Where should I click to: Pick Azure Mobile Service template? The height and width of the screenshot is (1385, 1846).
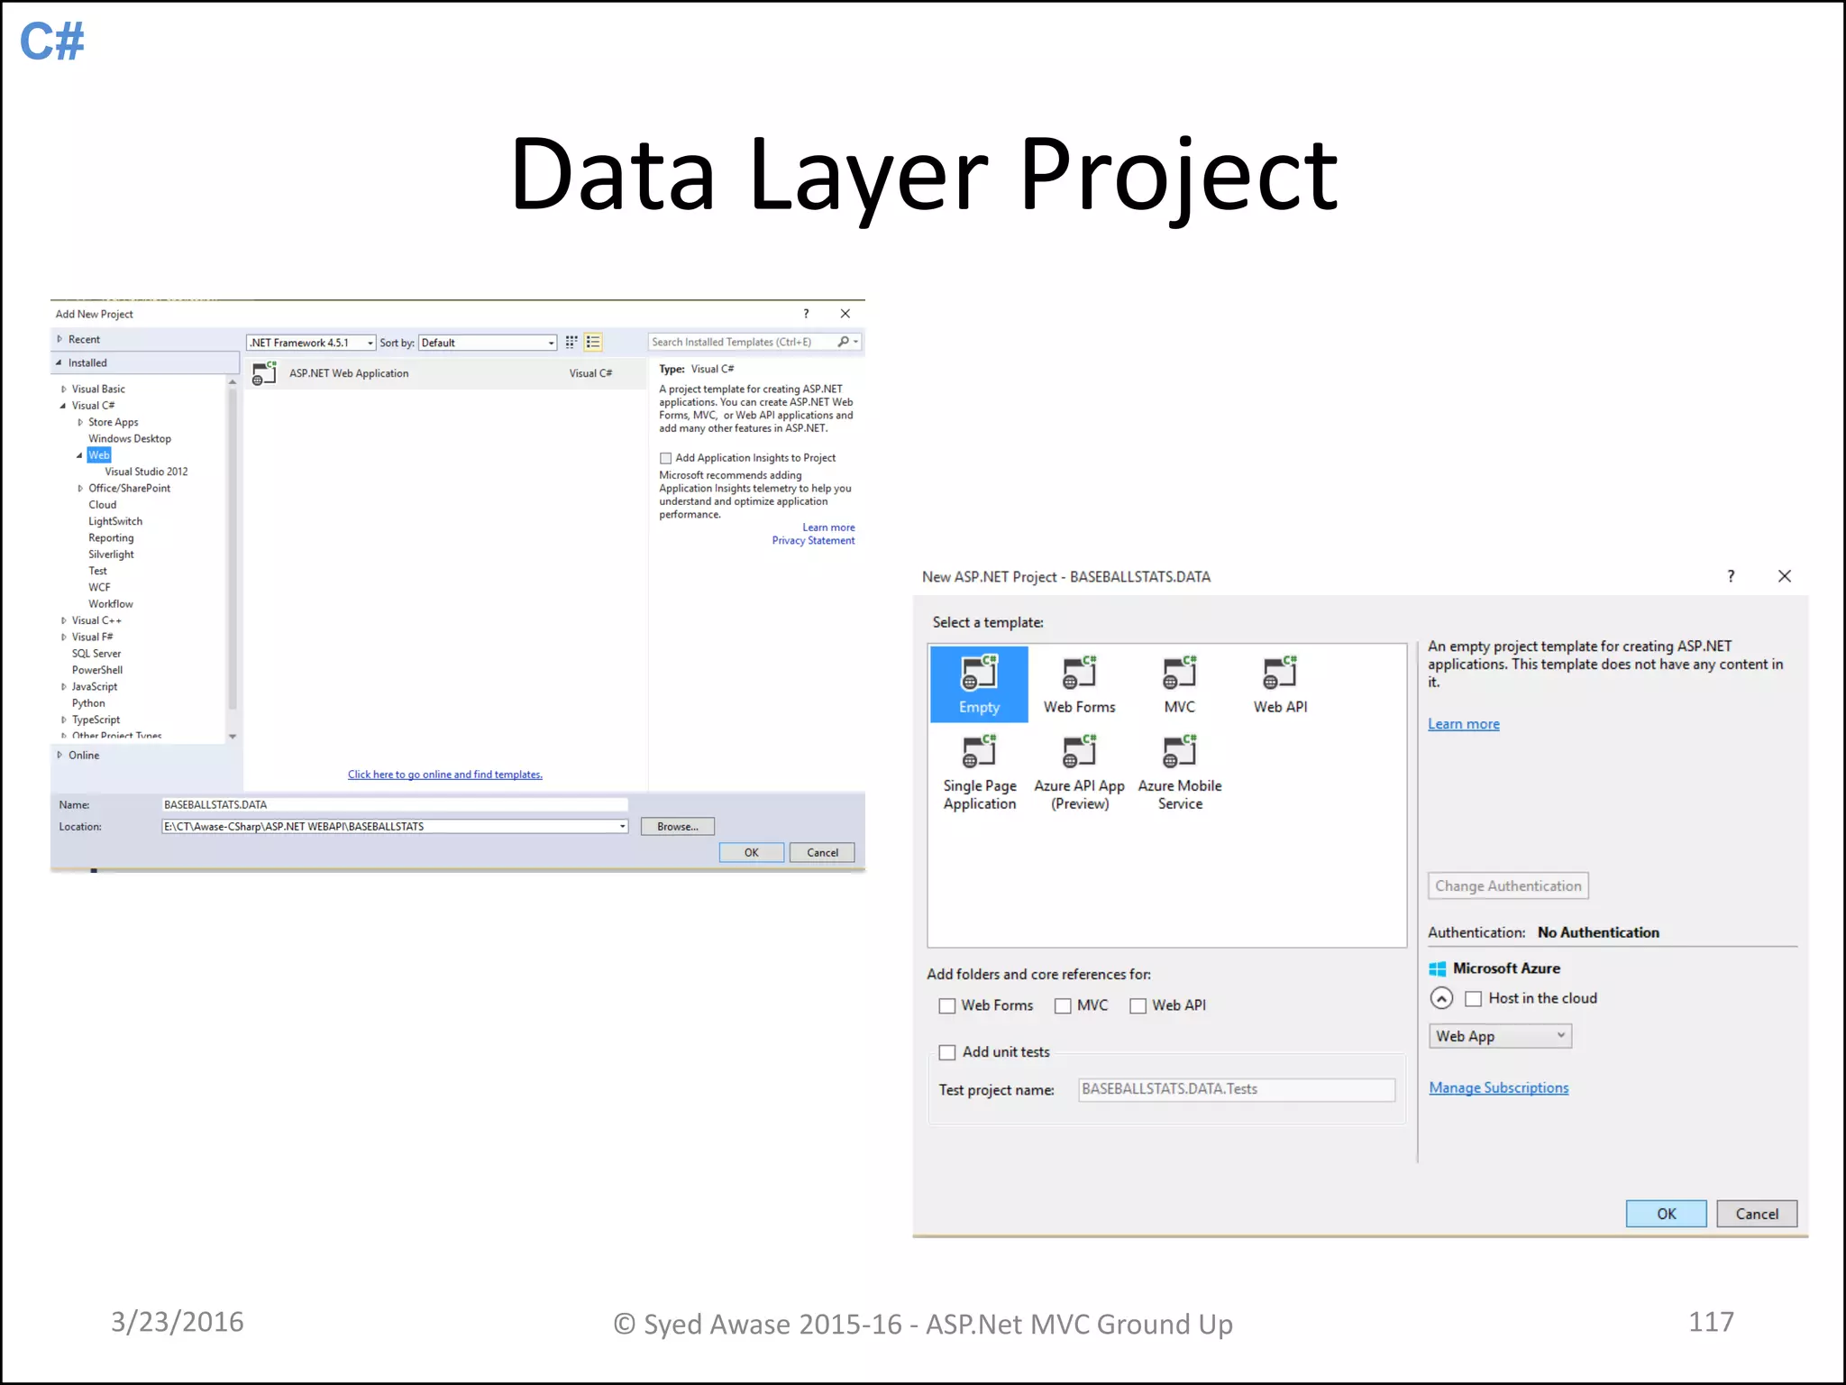1180,773
